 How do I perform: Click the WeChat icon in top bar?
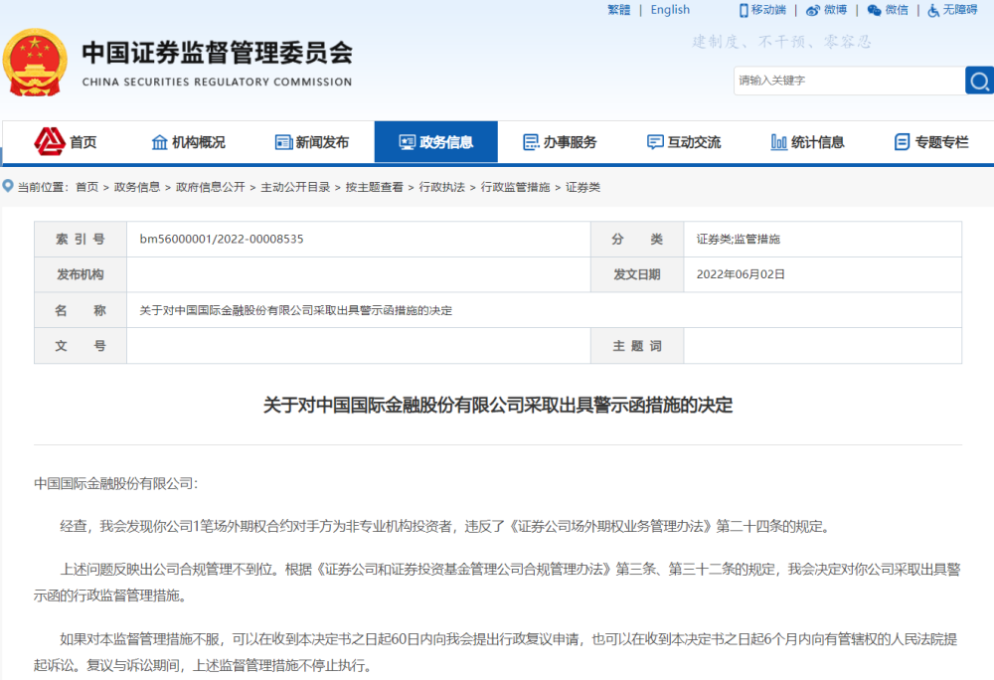click(874, 10)
